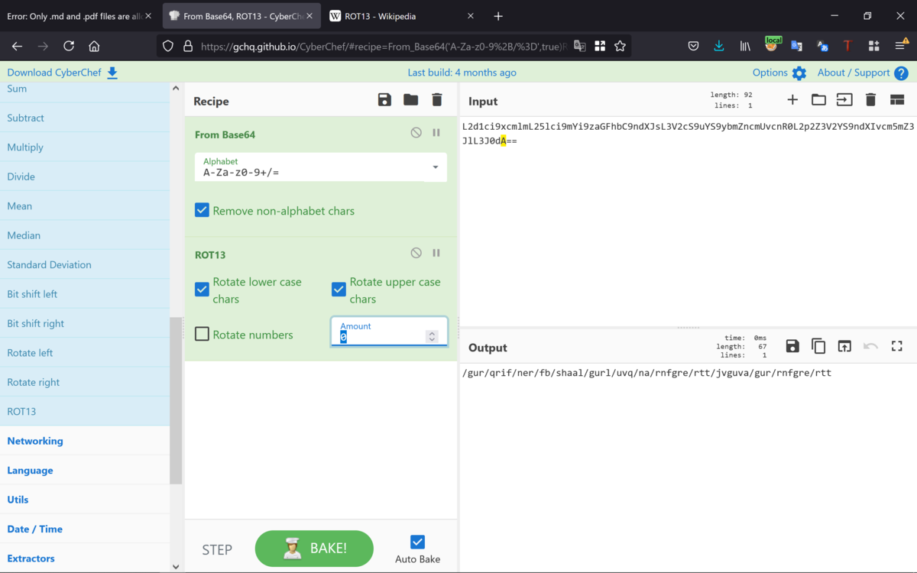Reset pane layout
Image resolution: width=917 pixels, height=573 pixels.
point(897,100)
